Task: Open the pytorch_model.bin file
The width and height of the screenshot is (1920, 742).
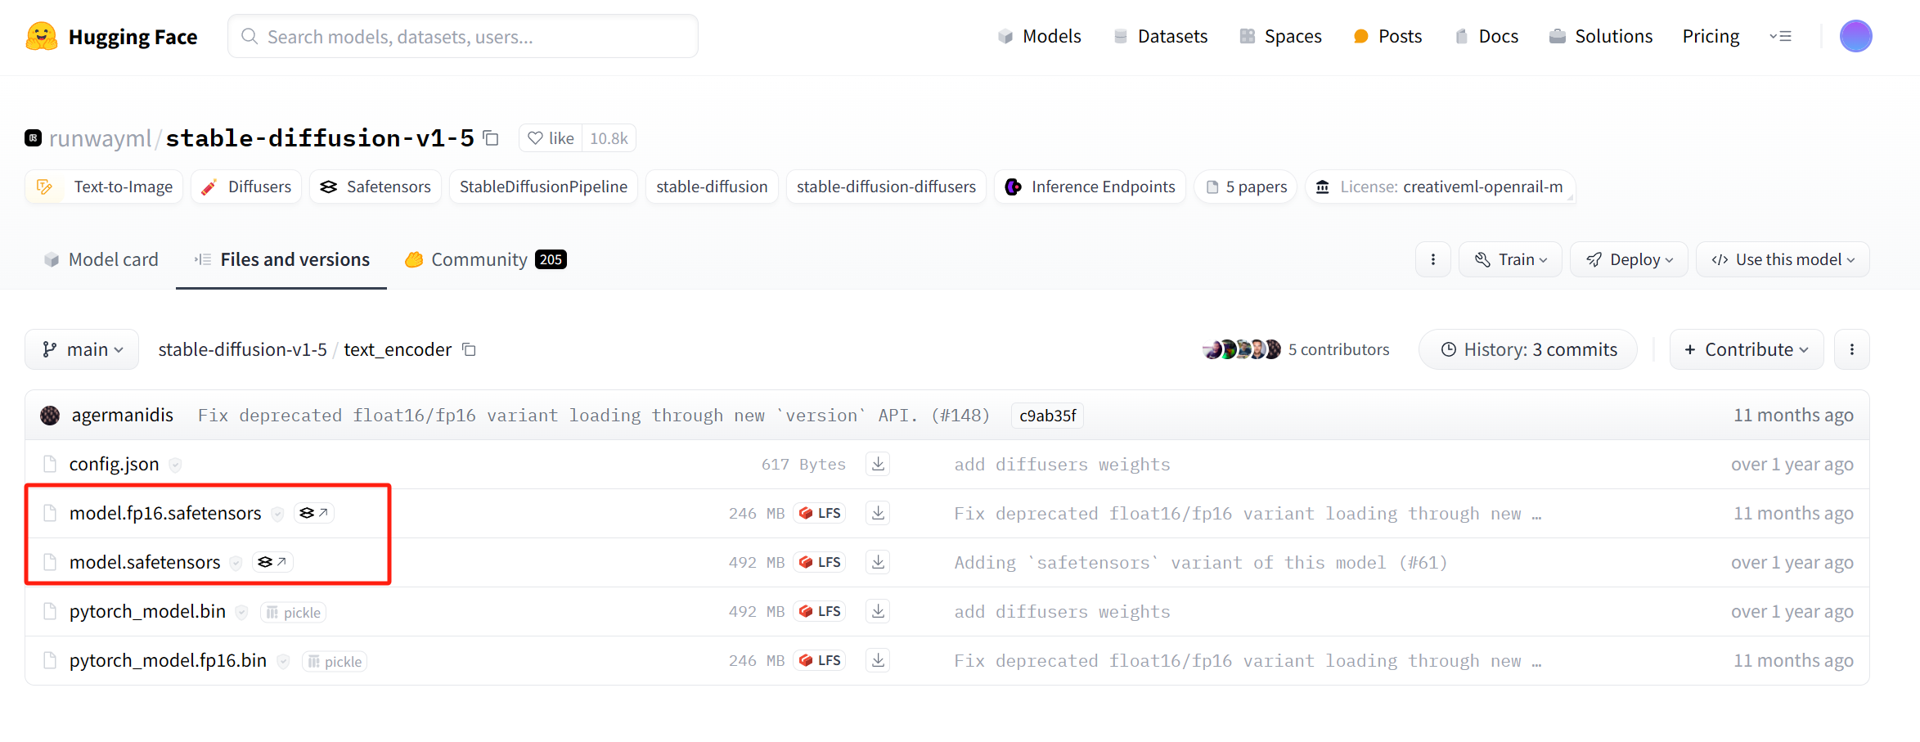Action: coord(147,611)
